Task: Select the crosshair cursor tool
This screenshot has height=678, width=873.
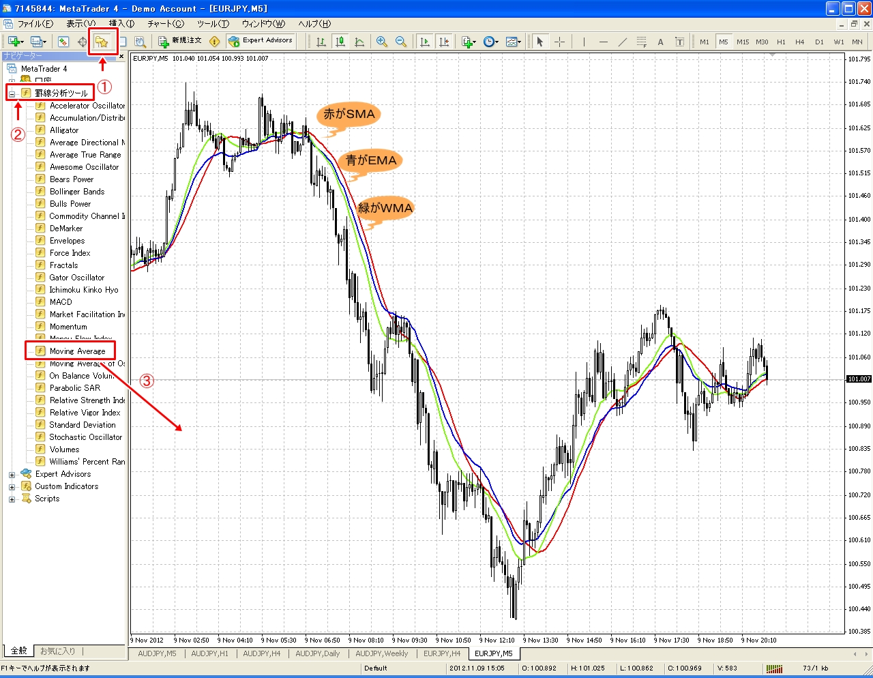Action: click(559, 42)
